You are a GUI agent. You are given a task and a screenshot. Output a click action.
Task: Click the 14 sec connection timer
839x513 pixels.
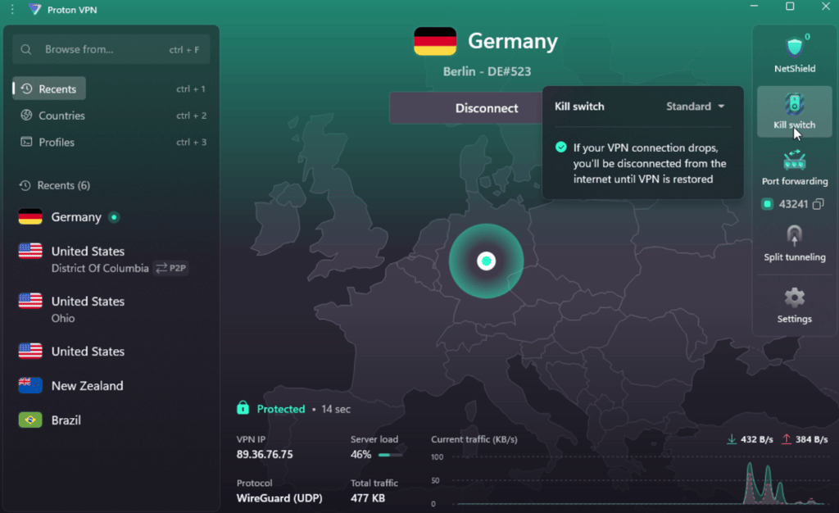click(x=335, y=409)
